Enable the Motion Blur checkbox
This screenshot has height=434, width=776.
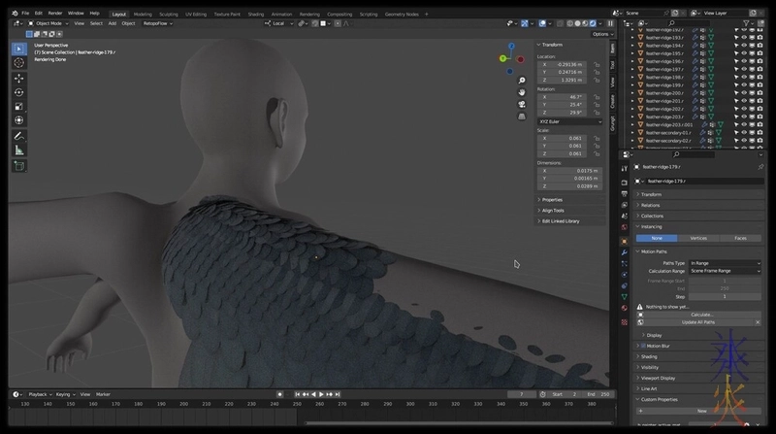(643, 346)
